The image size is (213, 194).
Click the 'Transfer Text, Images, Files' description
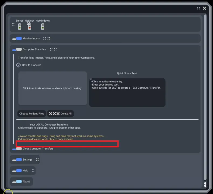[x=56, y=58]
